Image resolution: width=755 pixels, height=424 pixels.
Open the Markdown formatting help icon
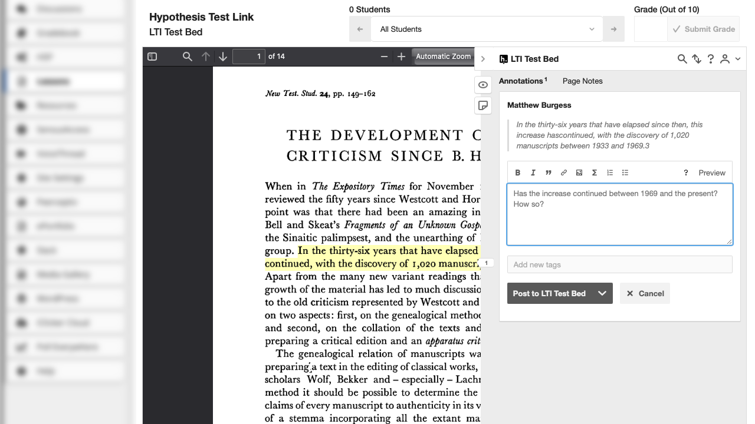(x=686, y=173)
